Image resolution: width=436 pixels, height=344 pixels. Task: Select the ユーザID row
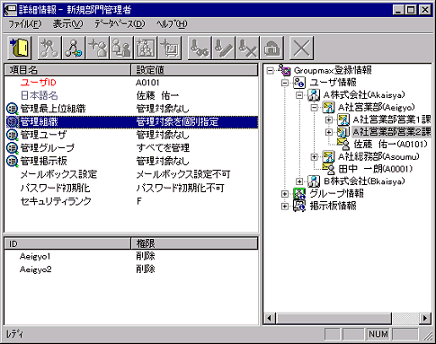tap(131, 83)
